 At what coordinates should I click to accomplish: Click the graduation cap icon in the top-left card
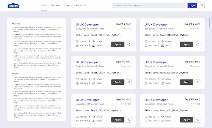(94, 42)
